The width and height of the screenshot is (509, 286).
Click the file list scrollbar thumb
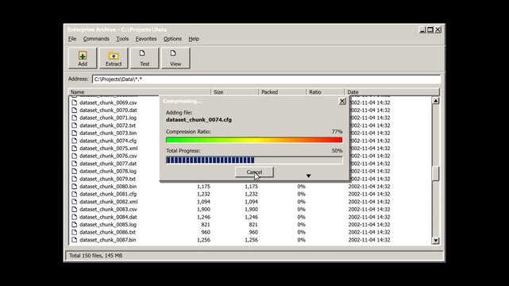tap(436, 174)
